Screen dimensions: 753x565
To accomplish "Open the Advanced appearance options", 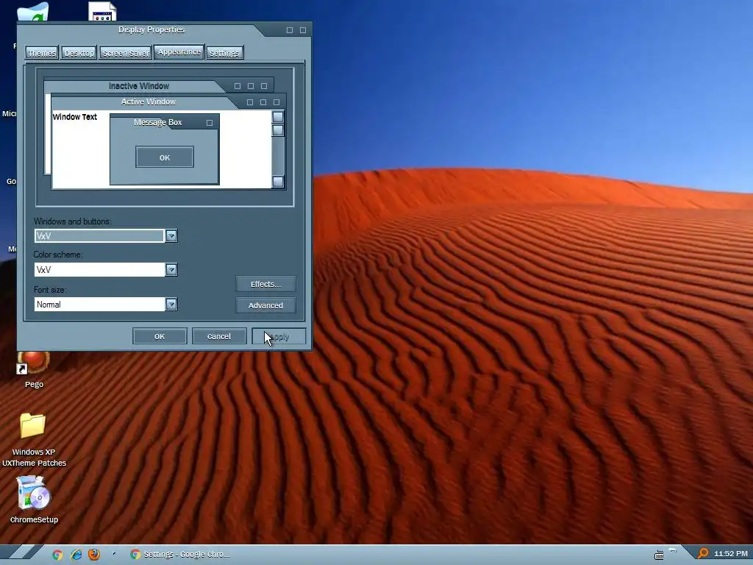I will pos(265,305).
